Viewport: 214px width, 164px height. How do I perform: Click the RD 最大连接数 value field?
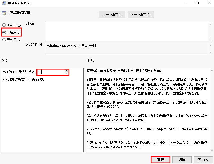50,72
